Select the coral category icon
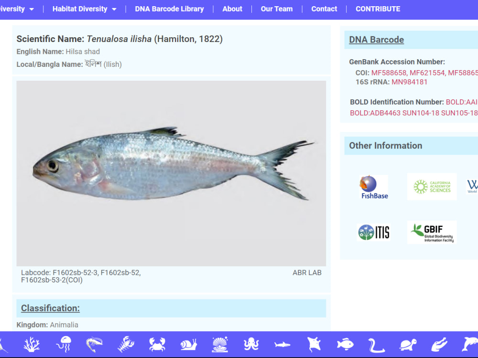The image size is (478, 358). coord(32,345)
